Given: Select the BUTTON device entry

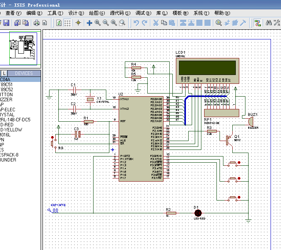Looking at the screenshot, I should coord(20,94).
